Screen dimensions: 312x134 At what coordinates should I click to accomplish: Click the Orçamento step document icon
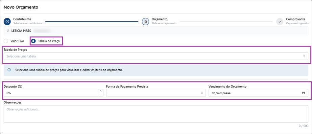[x=145, y=22]
